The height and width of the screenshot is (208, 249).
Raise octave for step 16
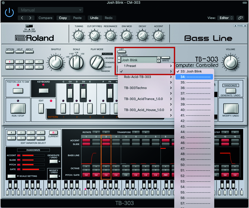pos(235,166)
